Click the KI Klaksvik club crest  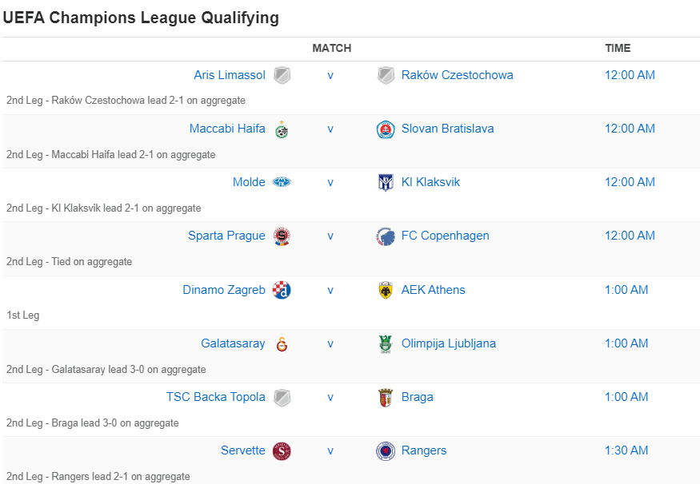point(386,181)
